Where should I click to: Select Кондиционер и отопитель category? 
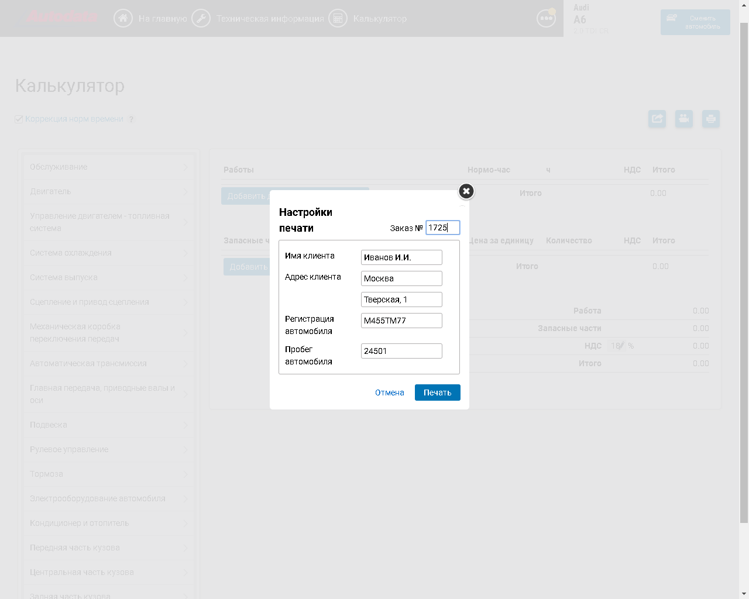(x=108, y=523)
